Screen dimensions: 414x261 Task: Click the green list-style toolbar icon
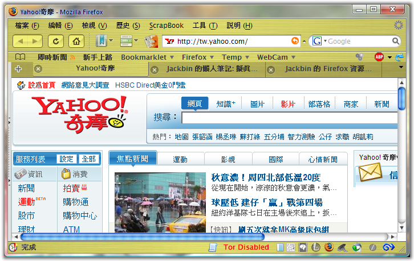pyautogui.click(x=126, y=41)
